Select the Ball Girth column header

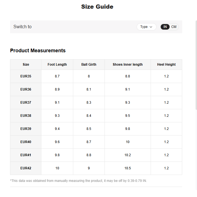coord(89,65)
